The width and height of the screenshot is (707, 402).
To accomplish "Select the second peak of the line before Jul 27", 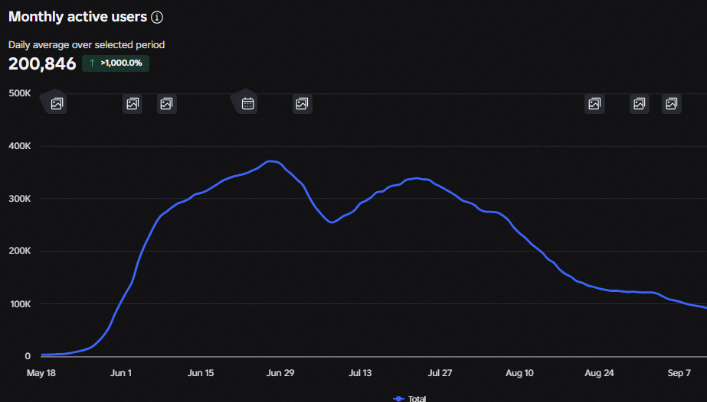I will (x=417, y=178).
